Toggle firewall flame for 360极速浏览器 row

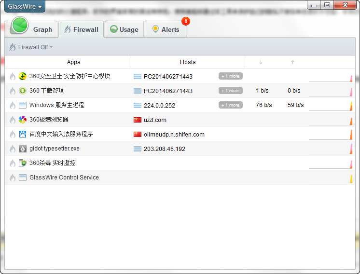[x=13, y=120]
